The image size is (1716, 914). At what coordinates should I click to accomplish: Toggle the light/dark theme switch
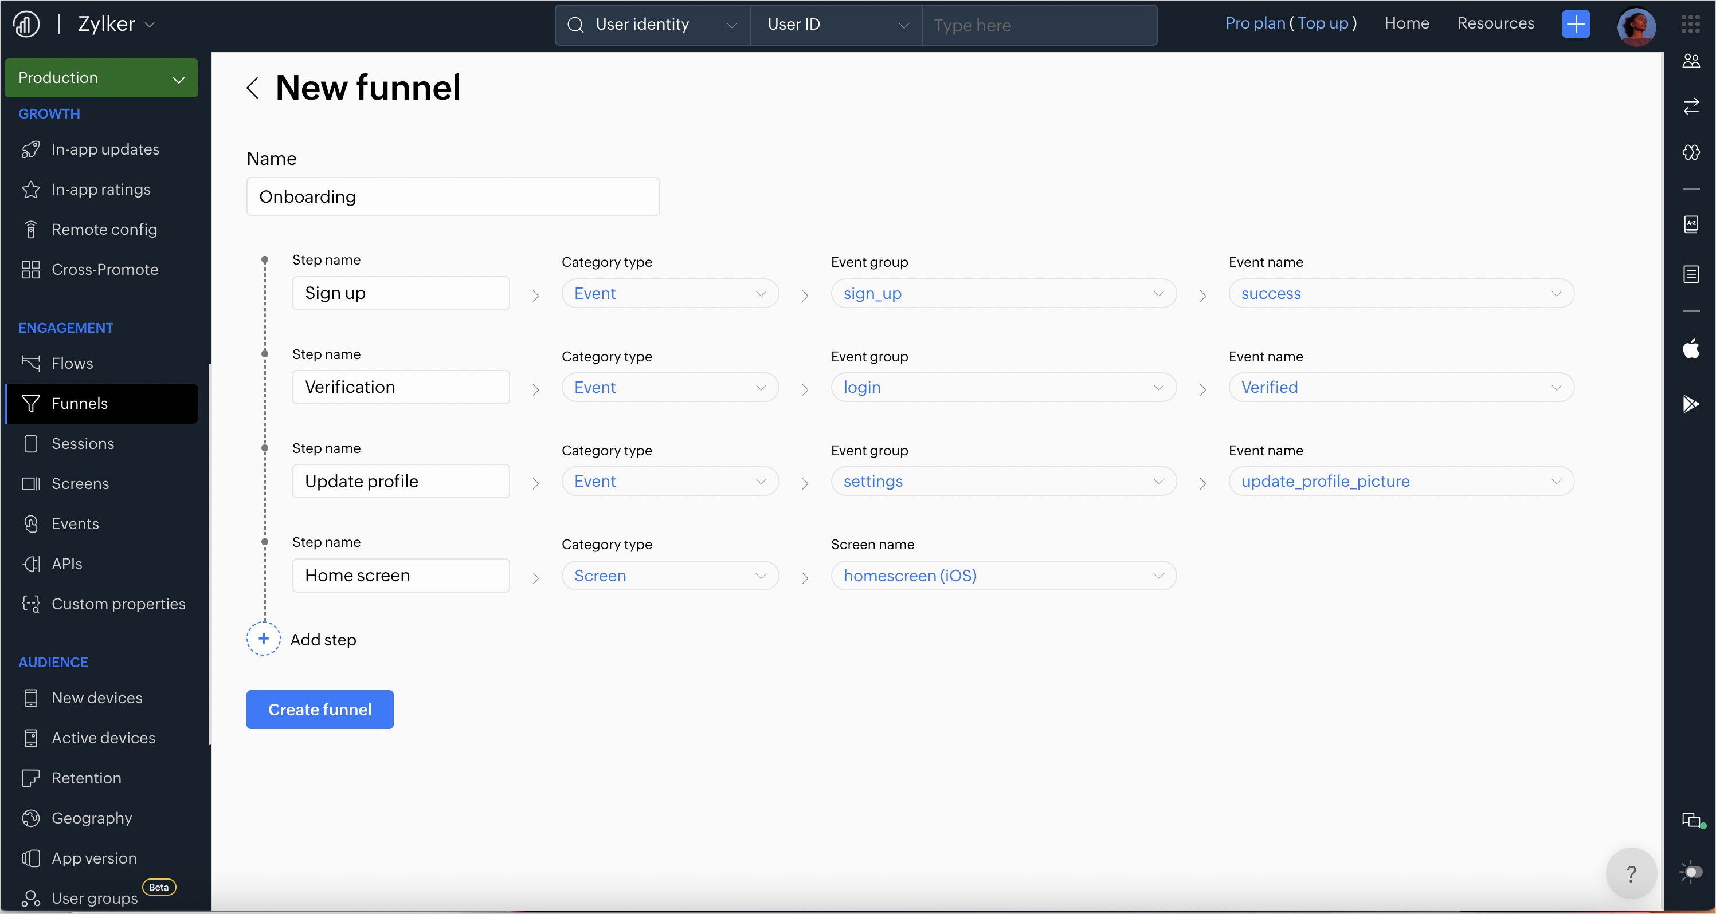click(x=1692, y=872)
